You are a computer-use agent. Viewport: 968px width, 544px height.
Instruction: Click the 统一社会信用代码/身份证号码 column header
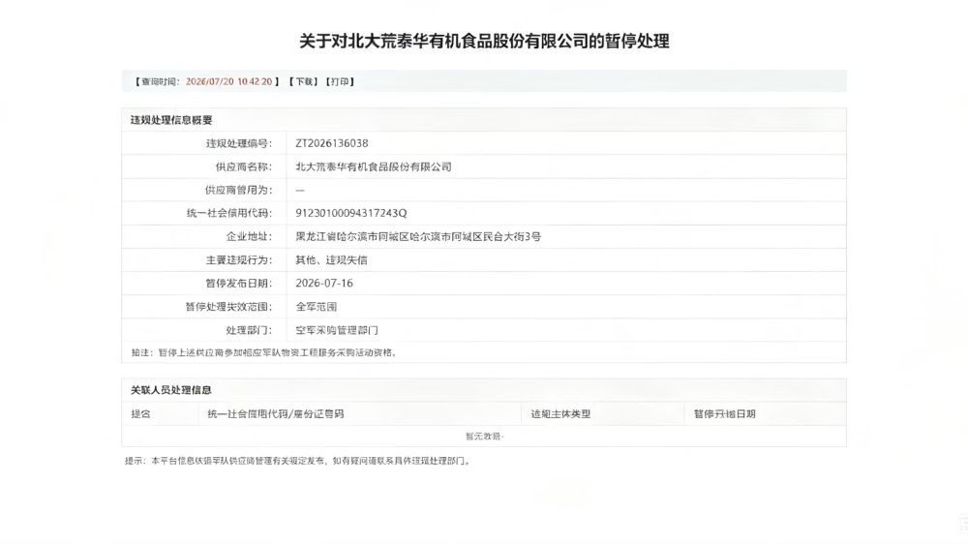pos(275,413)
